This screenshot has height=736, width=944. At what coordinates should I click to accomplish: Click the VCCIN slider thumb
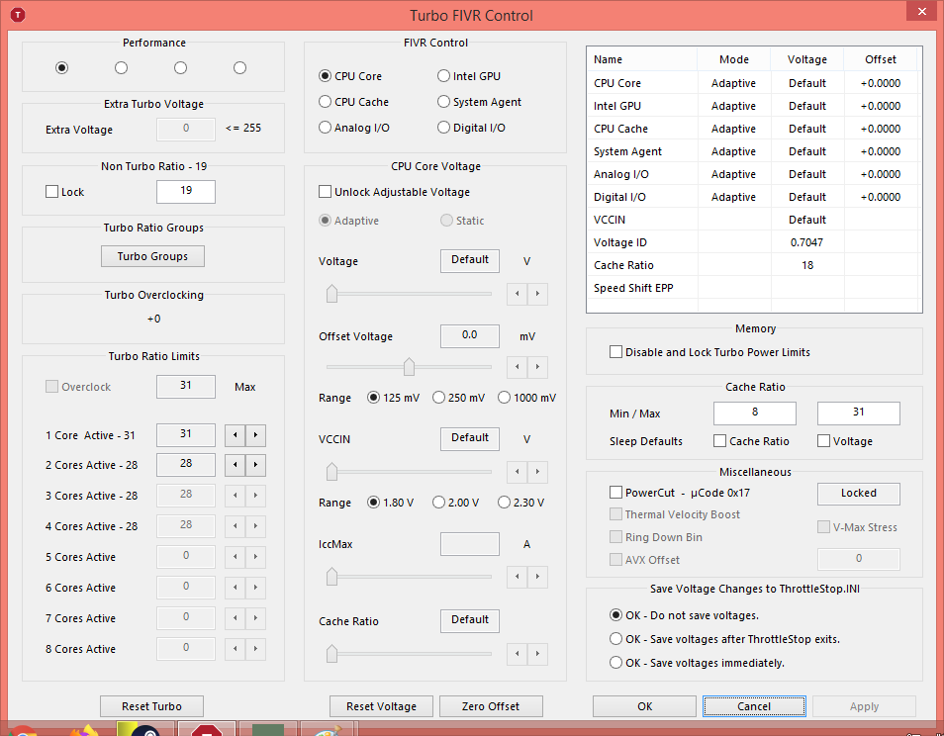tap(331, 472)
